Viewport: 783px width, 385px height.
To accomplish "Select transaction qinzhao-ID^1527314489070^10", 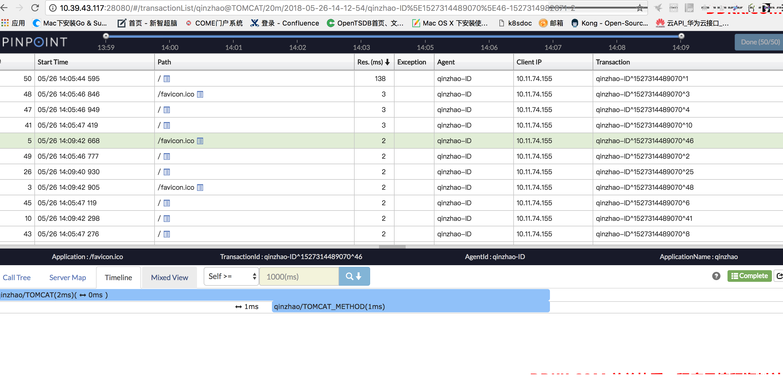I will 644,125.
